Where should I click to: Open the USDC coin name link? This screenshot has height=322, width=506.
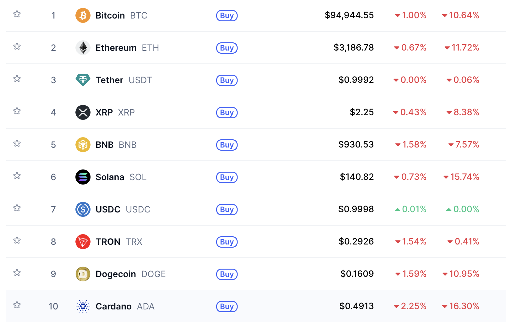point(108,209)
